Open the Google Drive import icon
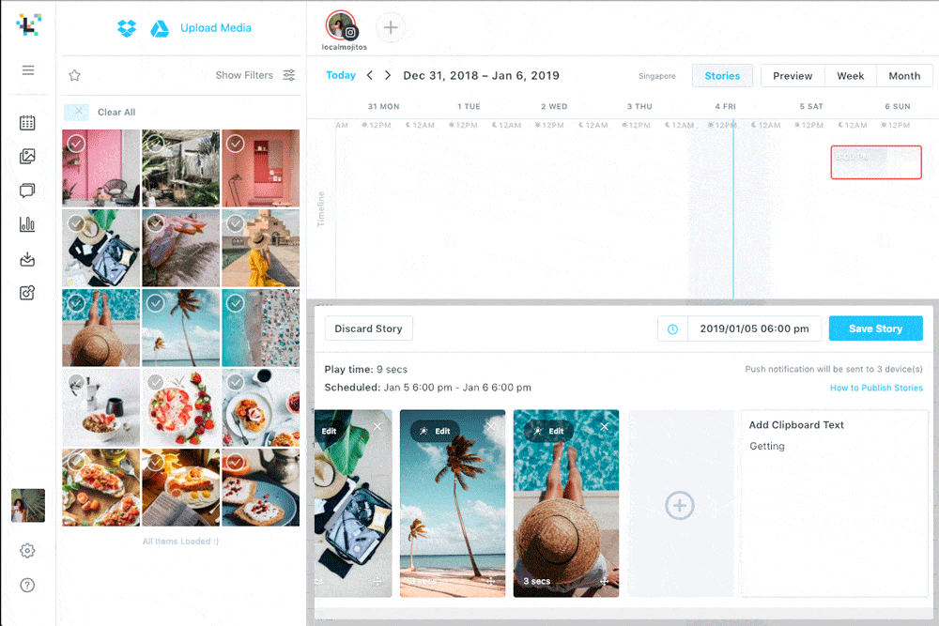 (160, 28)
